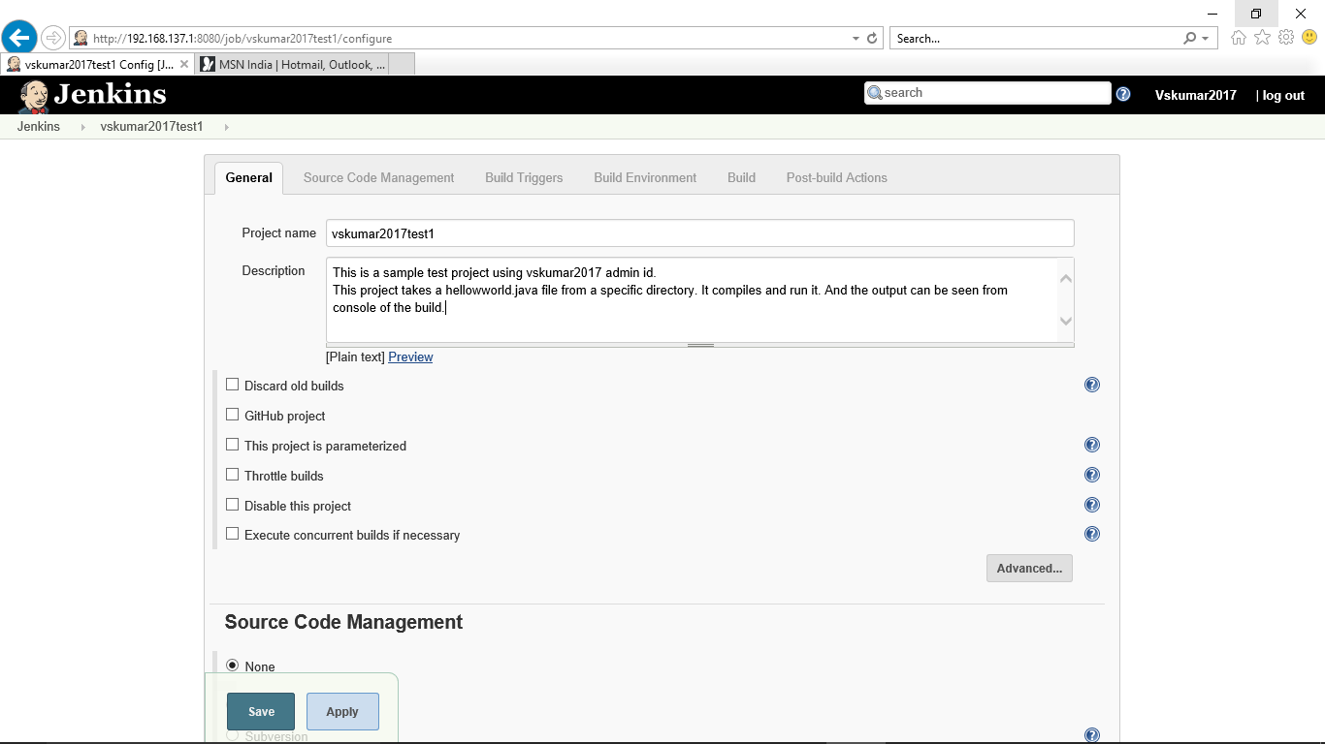Switch to the Build Triggers tab
This screenshot has height=744, width=1325.
coord(524,177)
